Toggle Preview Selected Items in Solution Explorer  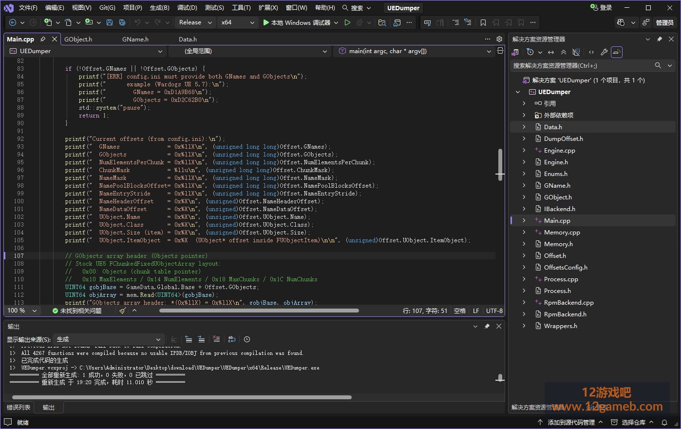tap(617, 52)
